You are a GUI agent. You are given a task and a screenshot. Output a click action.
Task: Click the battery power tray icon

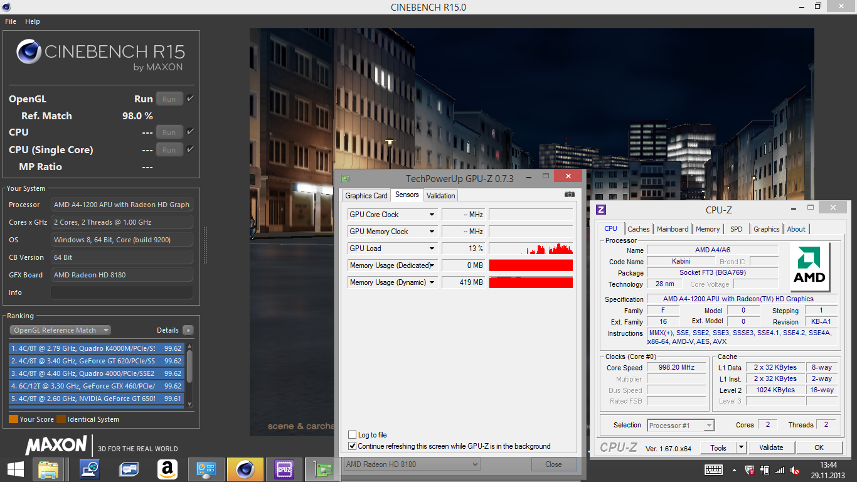pos(765,469)
